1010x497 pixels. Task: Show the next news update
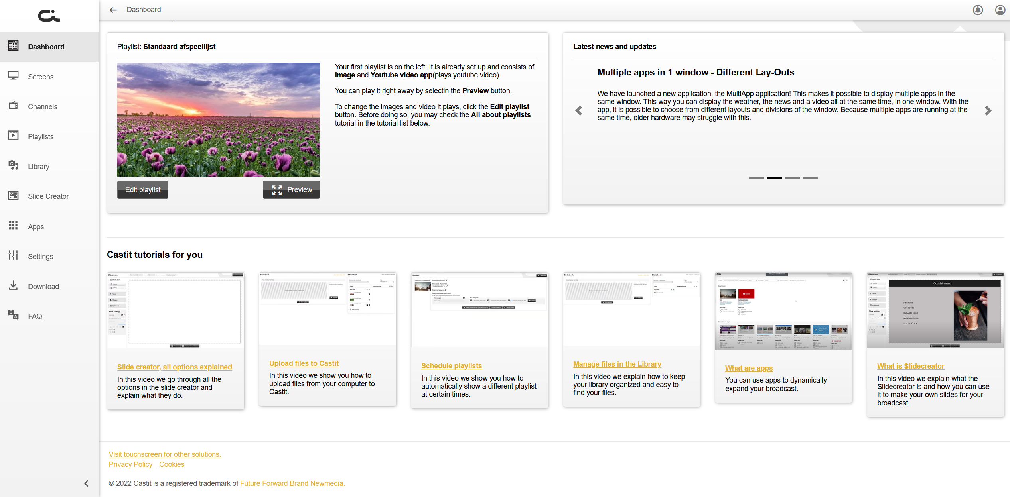pyautogui.click(x=988, y=110)
